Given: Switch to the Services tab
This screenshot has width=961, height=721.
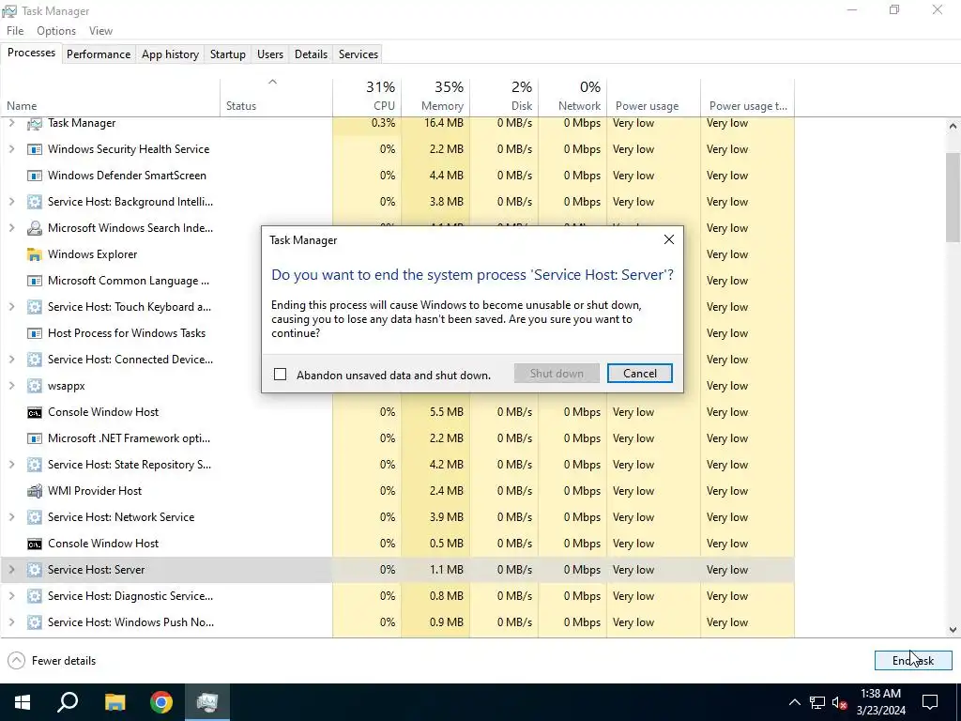Looking at the screenshot, I should point(358,54).
